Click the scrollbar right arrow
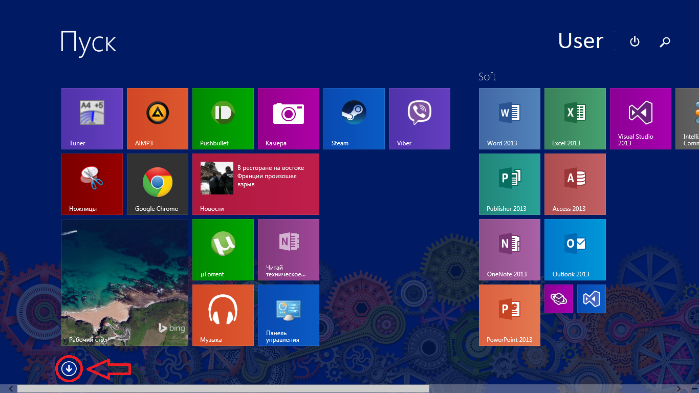Viewport: 699px width, 393px height. pyautogui.click(x=679, y=389)
